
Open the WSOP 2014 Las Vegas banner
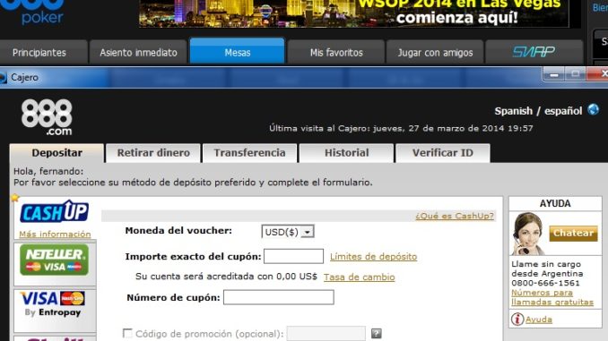[x=353, y=13]
